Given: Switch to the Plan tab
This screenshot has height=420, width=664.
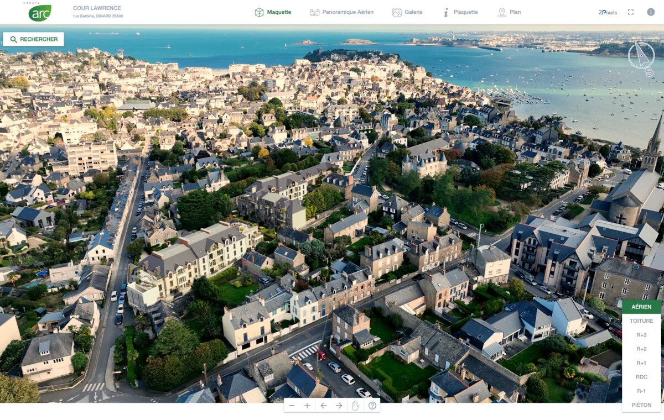Looking at the screenshot, I should 509,12.
